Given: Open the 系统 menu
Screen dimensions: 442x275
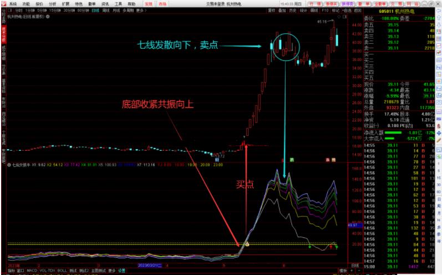Looking at the screenshot, I should pos(13,4).
